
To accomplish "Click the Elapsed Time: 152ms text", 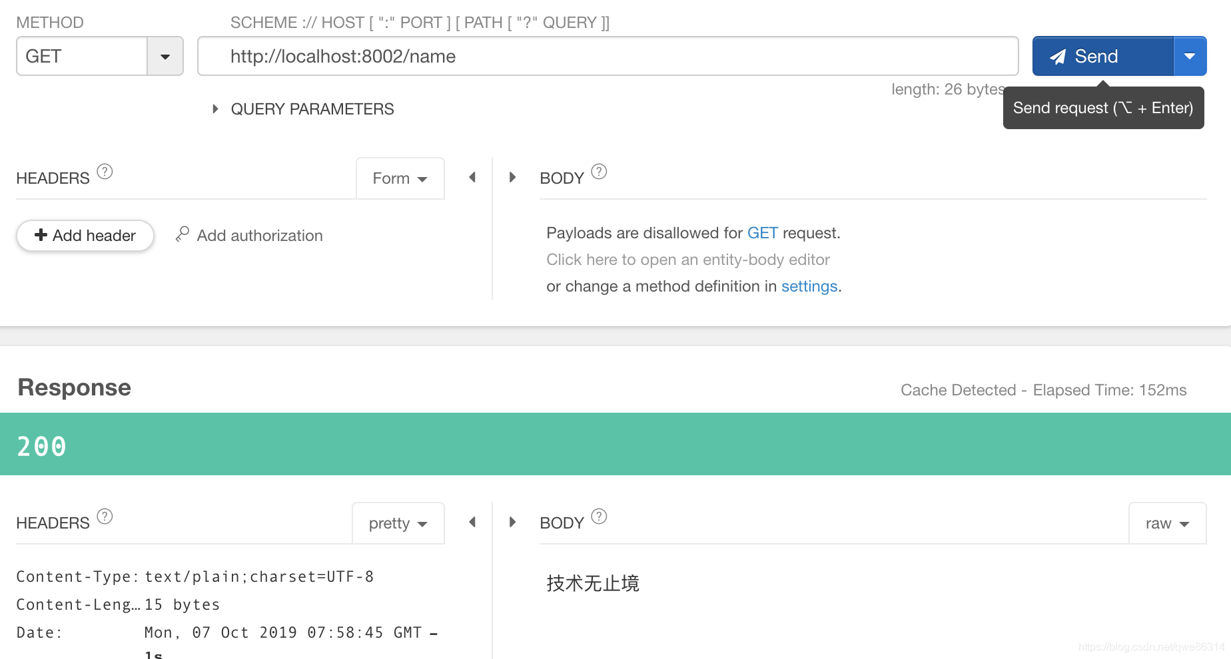I will 1110,390.
